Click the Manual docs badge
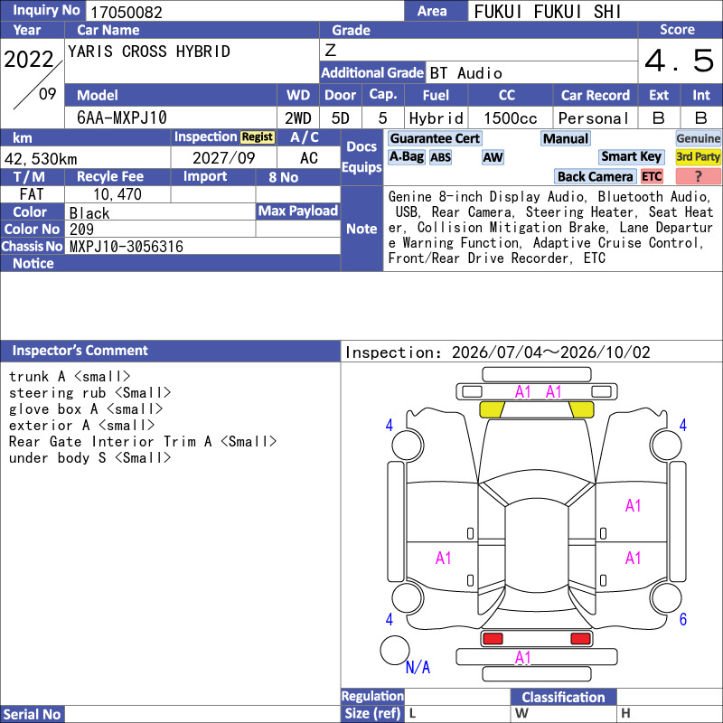Viewport: 723px width, 723px height. click(566, 138)
